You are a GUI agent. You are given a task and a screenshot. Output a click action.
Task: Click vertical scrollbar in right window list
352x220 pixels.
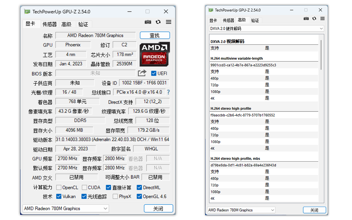(x=321, y=55)
